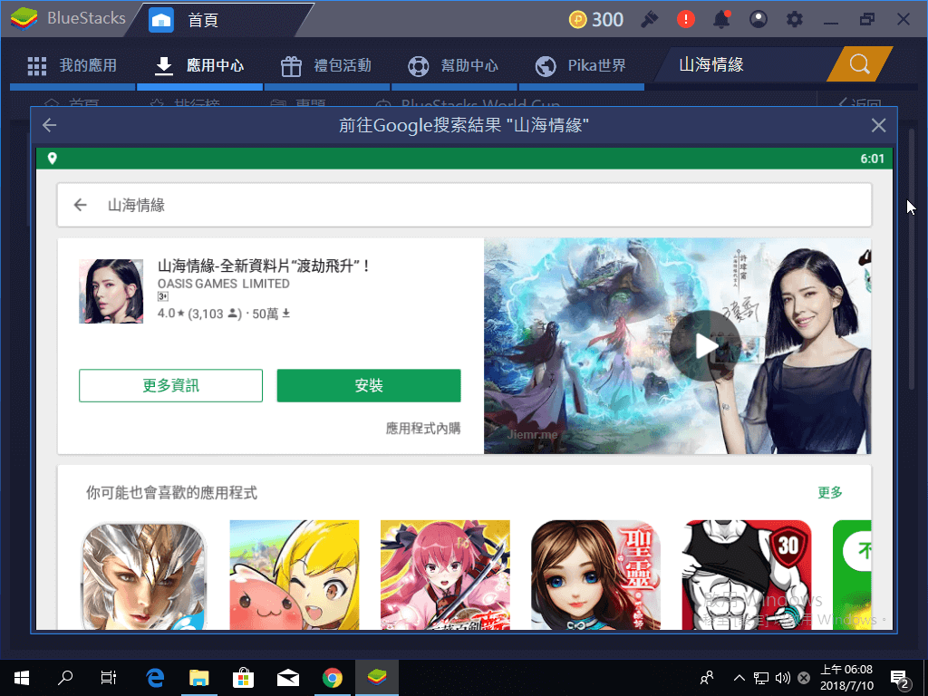Open 更多資訊 for the app

(169, 385)
